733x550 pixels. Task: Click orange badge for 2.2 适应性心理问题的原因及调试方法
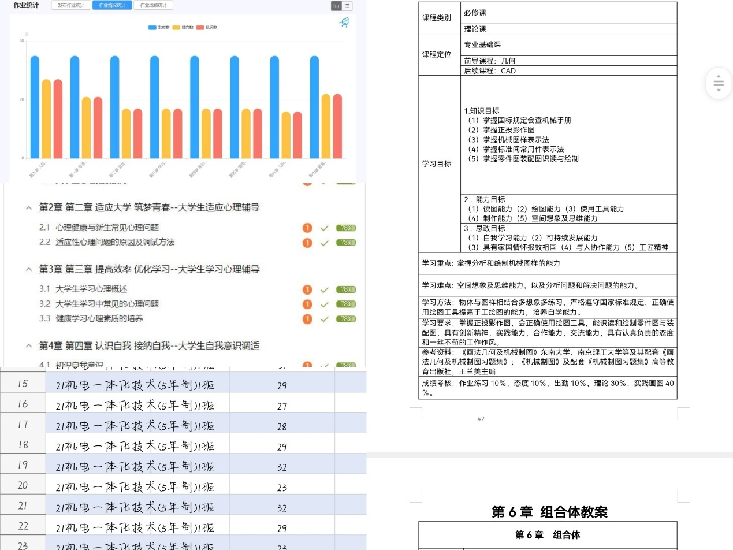307,243
